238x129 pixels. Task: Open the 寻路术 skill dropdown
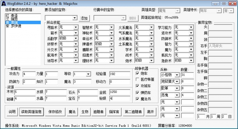76,27
